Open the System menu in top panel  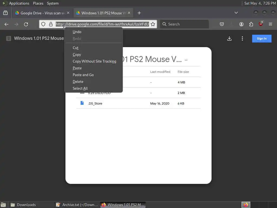coord(53,3)
